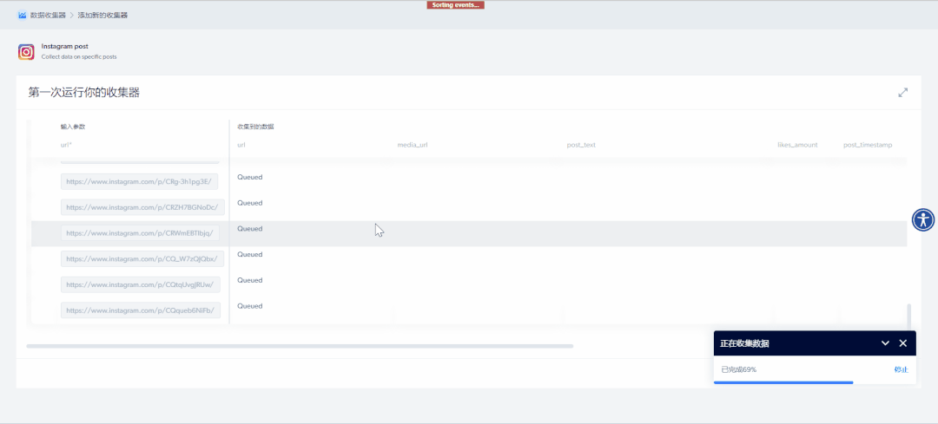Select the CRZH7BGNoDc URL input field
Image resolution: width=938 pixels, height=424 pixels.
click(142, 207)
